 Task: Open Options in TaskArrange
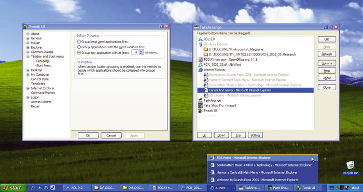[x=327, y=63]
